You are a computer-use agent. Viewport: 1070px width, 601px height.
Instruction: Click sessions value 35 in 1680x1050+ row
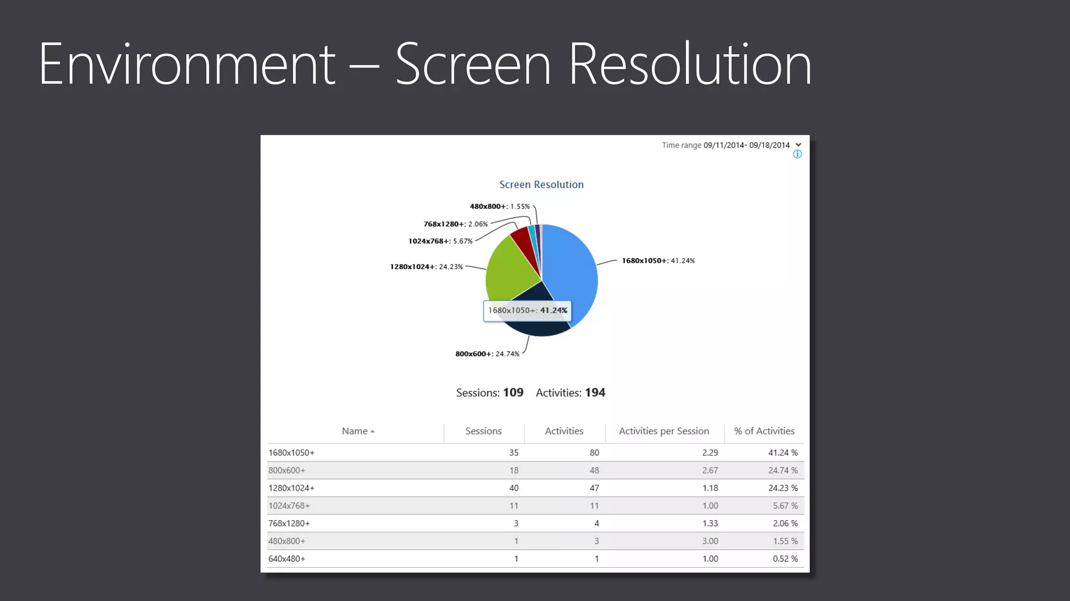514,452
